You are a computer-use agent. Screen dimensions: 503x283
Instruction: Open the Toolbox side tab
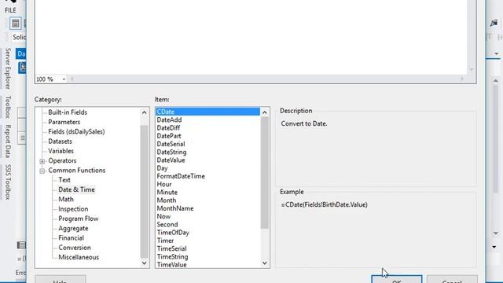pos(8,107)
